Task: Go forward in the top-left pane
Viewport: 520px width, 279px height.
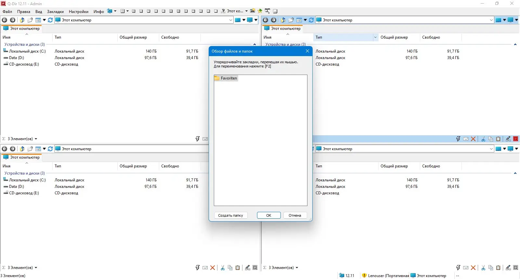Action: tap(13, 20)
